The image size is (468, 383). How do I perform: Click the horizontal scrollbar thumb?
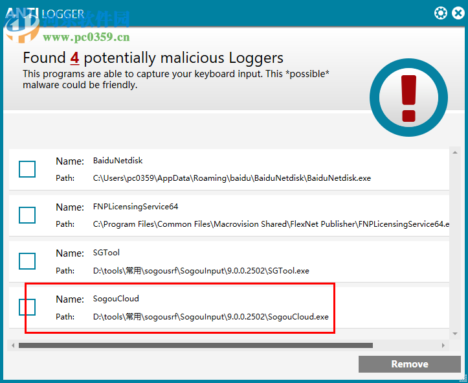[195, 345]
